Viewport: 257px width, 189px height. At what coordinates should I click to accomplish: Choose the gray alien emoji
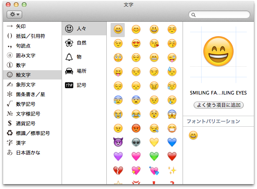pyautogui.click(x=136, y=142)
